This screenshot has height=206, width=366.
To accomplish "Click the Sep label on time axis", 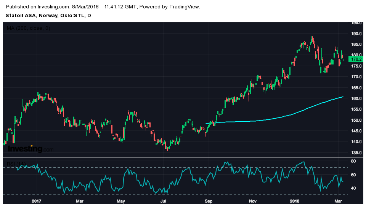I will pyautogui.click(x=209, y=201).
